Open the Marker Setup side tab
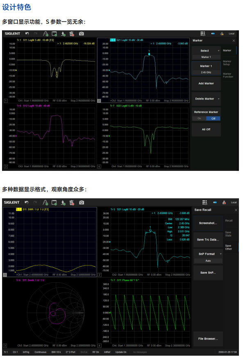 227,63
